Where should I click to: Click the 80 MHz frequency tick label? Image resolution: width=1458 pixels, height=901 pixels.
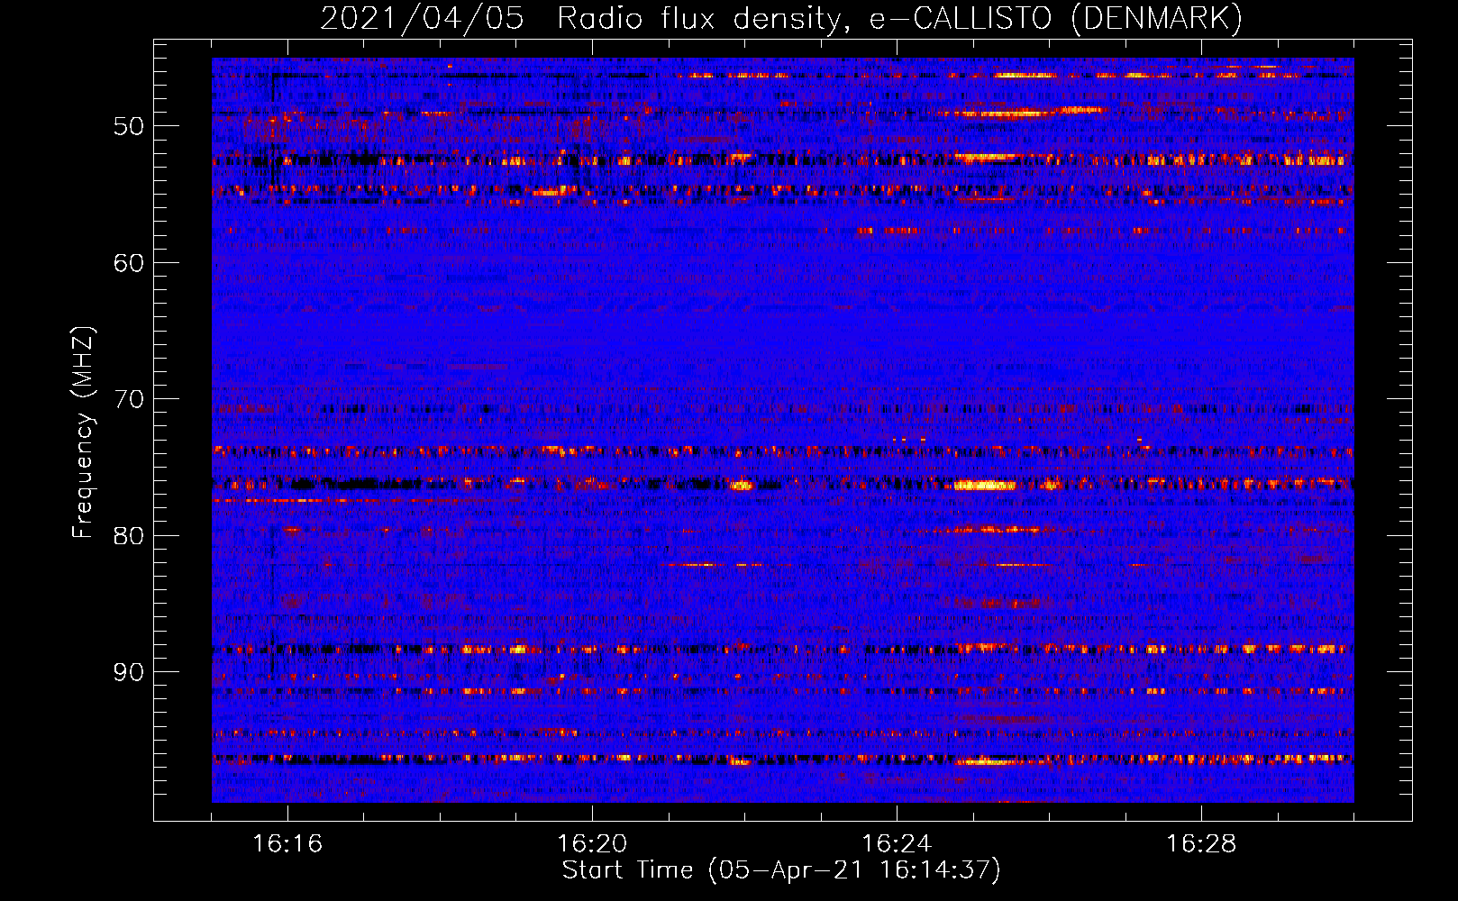point(129,536)
